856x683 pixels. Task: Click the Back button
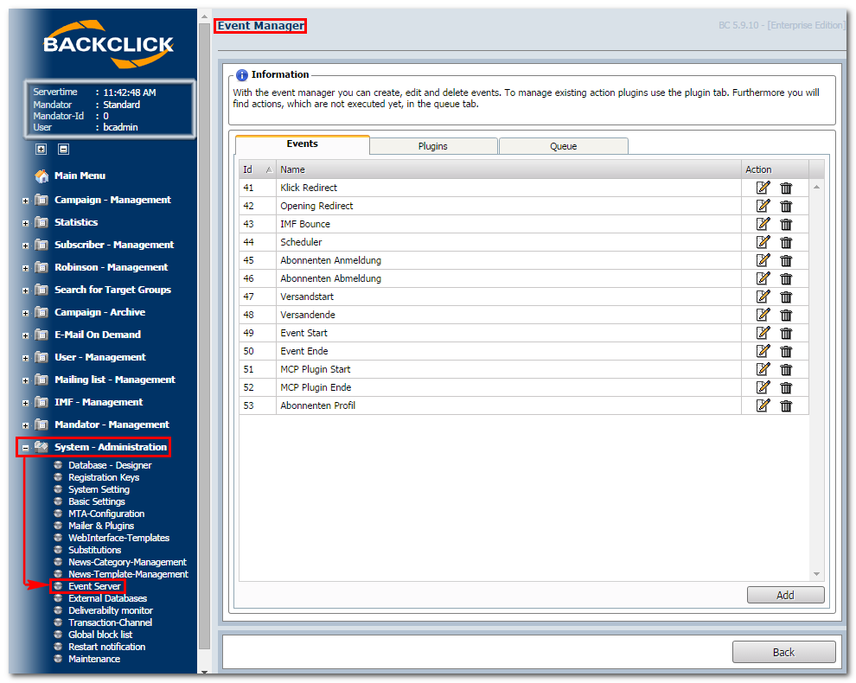[x=784, y=653]
